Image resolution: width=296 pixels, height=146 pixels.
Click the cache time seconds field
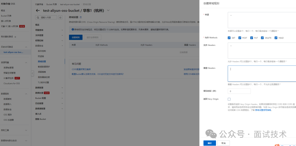(239, 91)
